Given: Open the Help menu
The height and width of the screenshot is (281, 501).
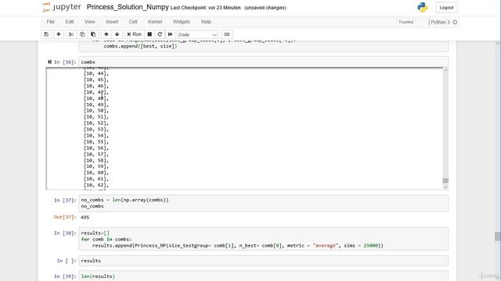Looking at the screenshot, I should click(206, 22).
